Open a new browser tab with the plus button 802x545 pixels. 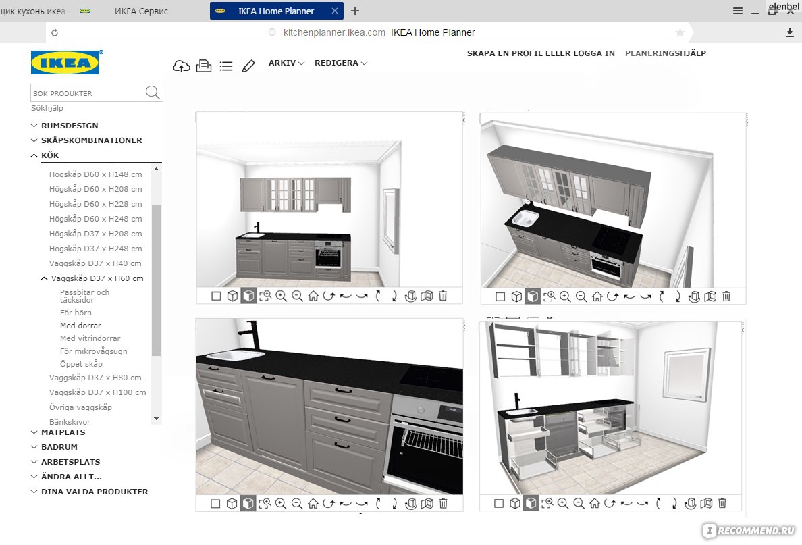(355, 11)
